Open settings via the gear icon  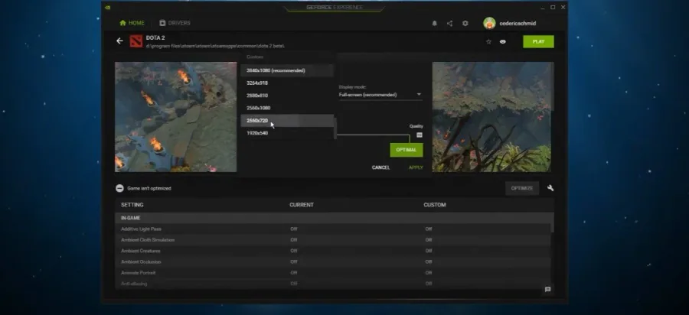click(x=465, y=23)
